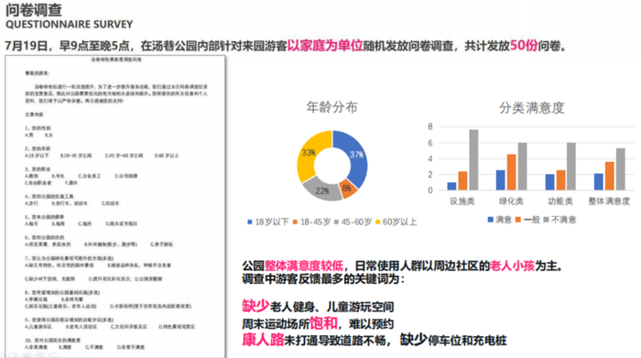Screen dimensions: 641x358
Task: Click the blue 18岁以下 legend swatch
Action: (x=249, y=222)
